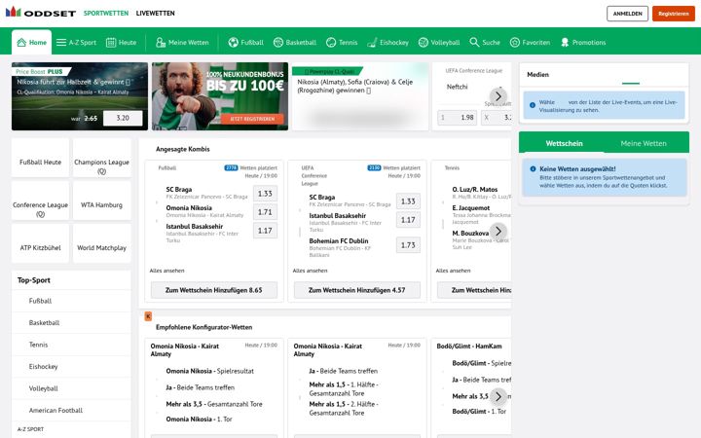
Task: Open the Sportwetten section
Action: [106, 14]
